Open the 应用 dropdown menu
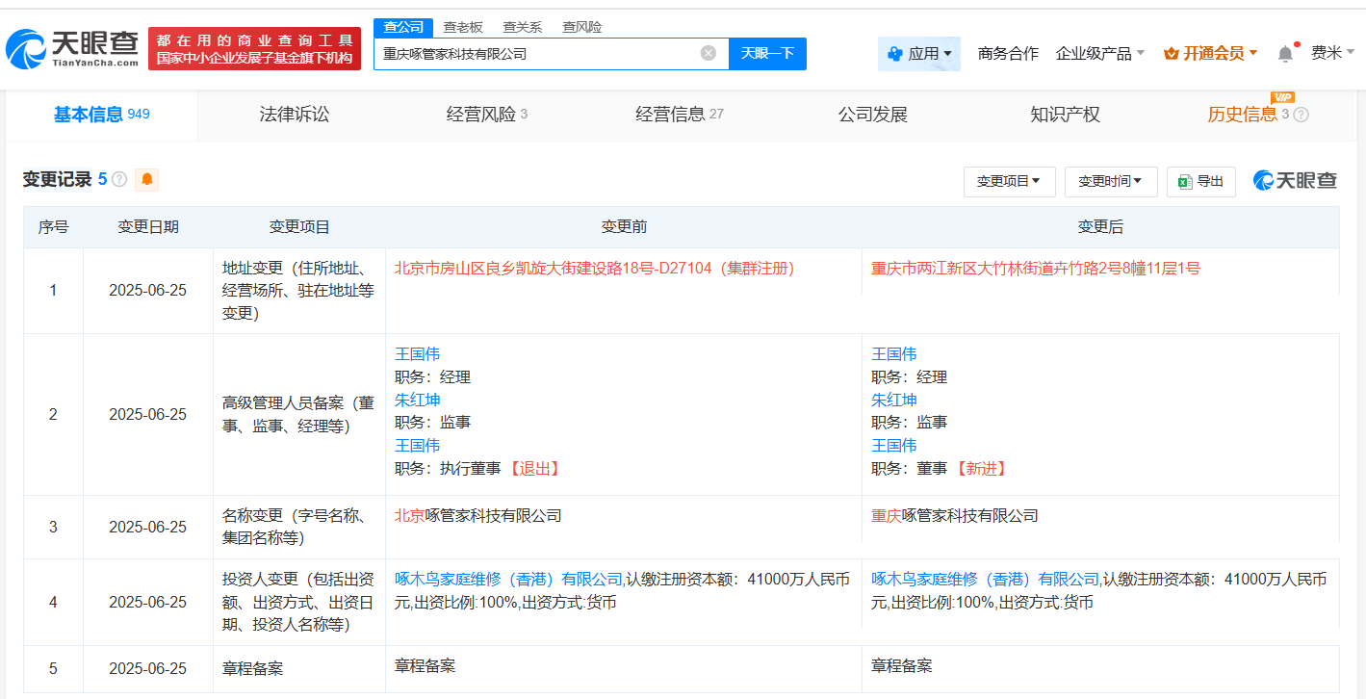 [x=918, y=54]
